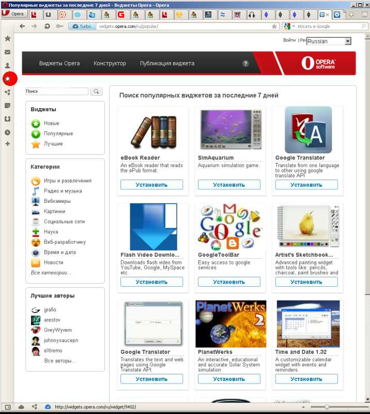Switch to the magnet icon tab
This screenshot has height=414, width=370.
[x=48, y=14]
